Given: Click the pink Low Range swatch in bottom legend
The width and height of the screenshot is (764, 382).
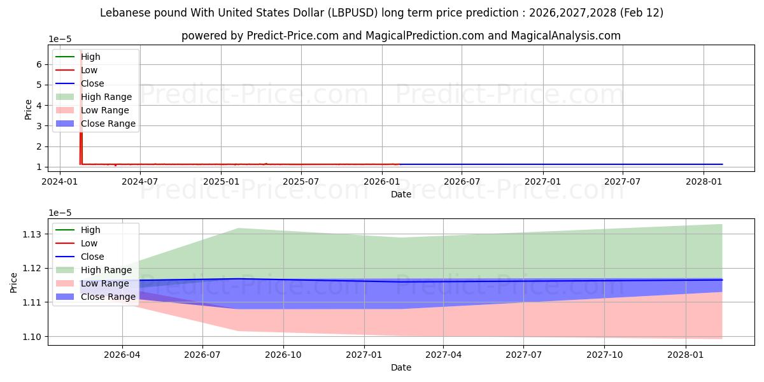Looking at the screenshot, I should click(65, 283).
